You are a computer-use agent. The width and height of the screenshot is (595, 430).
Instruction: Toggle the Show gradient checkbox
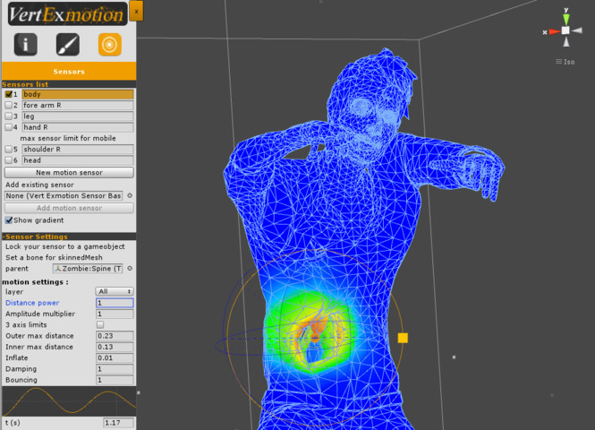click(x=9, y=220)
